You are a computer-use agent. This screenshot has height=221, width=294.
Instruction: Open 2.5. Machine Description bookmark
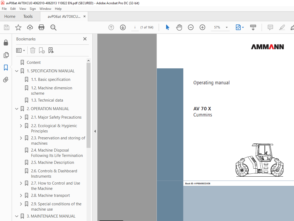[53, 162]
